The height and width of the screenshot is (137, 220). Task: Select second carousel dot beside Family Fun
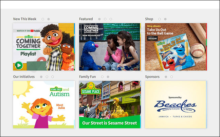[x=108, y=77]
